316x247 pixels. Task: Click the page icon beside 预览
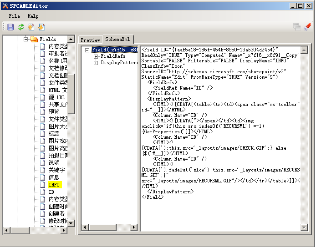[x=42, y=111]
